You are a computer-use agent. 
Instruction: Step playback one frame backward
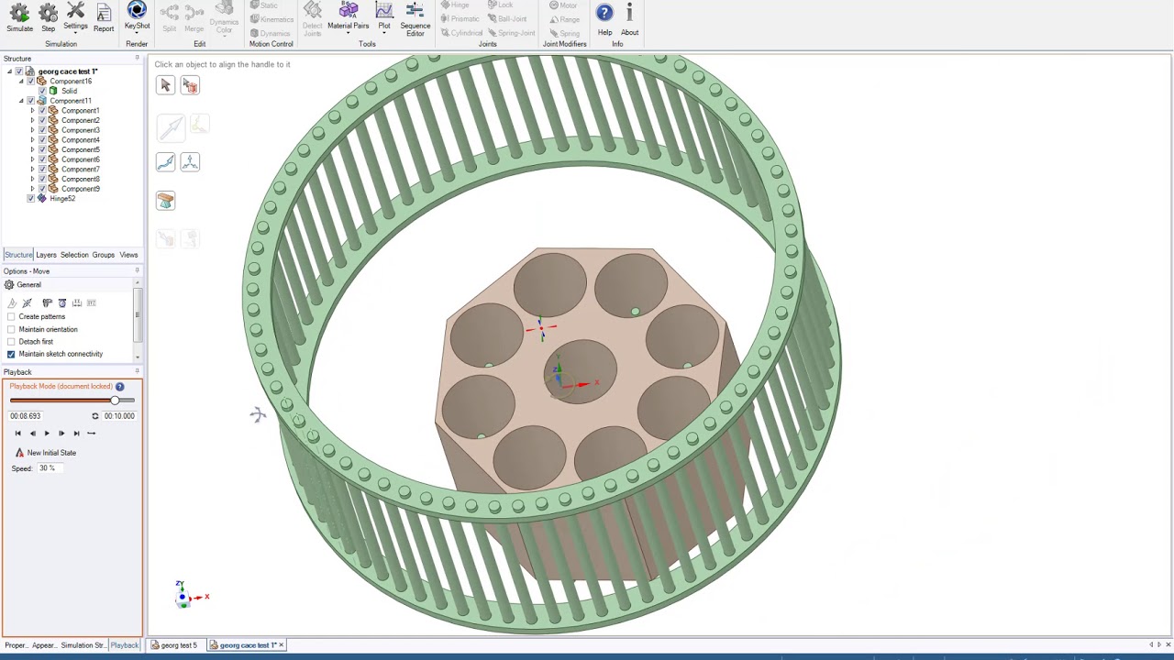[x=32, y=434]
